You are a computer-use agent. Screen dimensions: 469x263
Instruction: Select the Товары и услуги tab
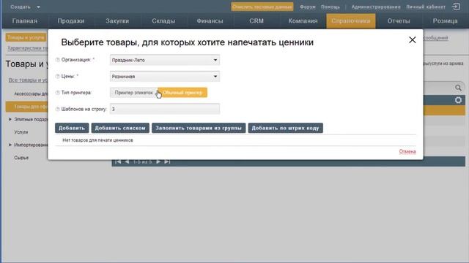26,37
